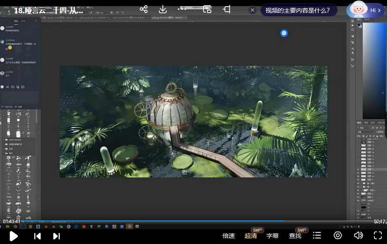Show the playlist list icon
This screenshot has width=387, height=244.
(317, 235)
